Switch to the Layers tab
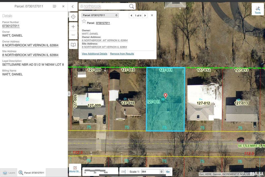 9,173
